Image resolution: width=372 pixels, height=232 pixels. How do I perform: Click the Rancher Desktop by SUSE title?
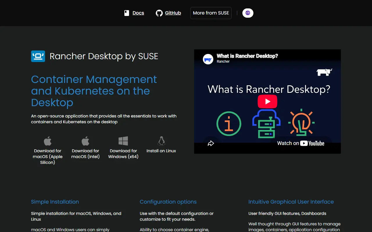[104, 56]
